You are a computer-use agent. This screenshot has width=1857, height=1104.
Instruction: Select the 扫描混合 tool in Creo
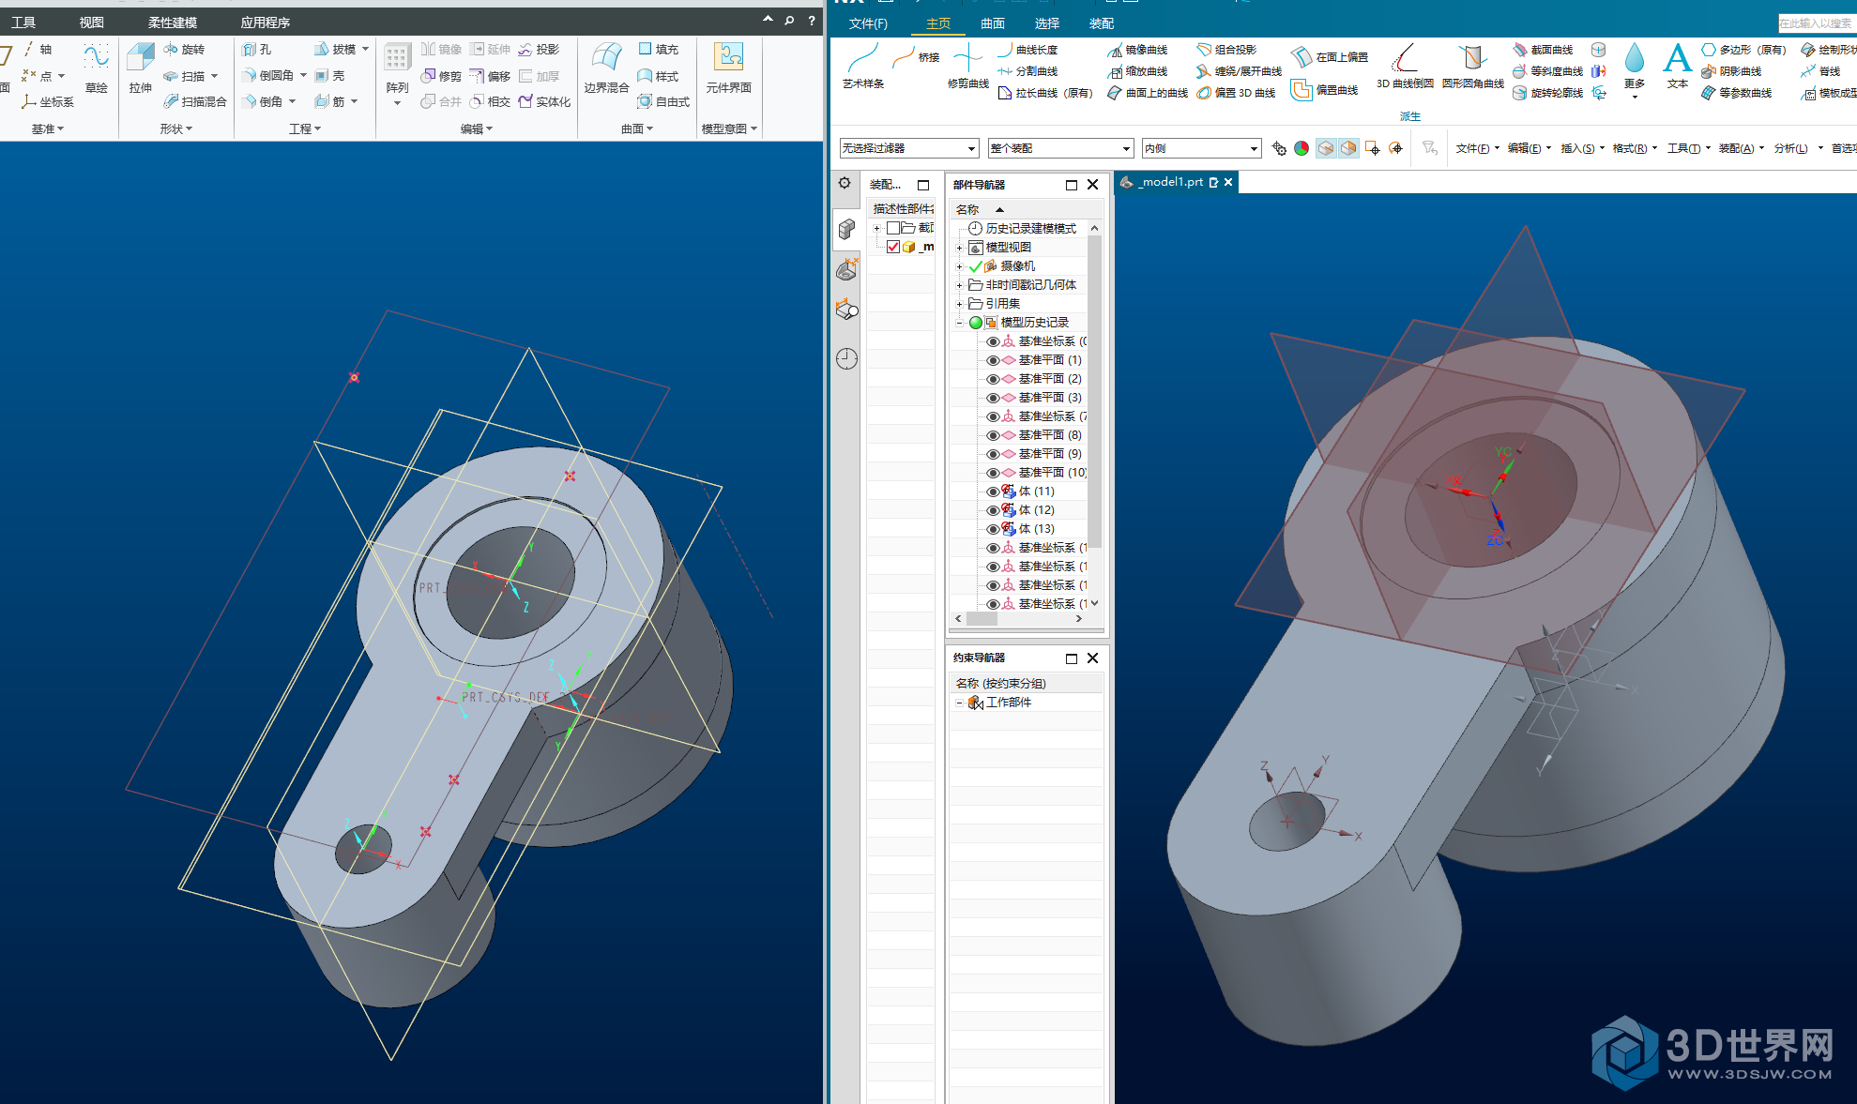pos(195,101)
